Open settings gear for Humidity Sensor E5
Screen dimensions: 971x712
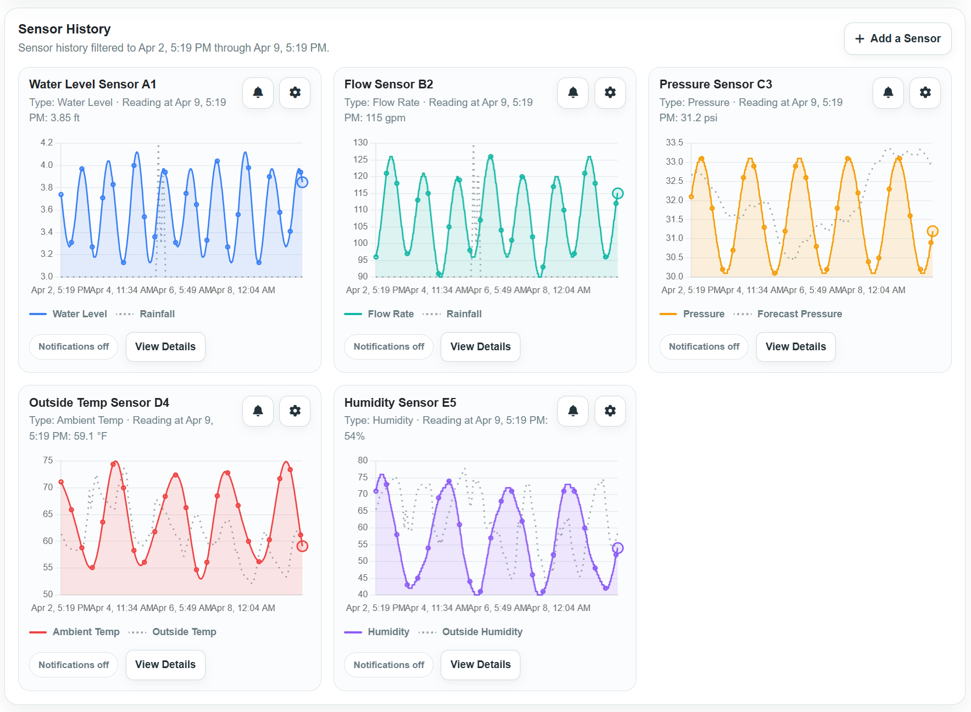[610, 411]
